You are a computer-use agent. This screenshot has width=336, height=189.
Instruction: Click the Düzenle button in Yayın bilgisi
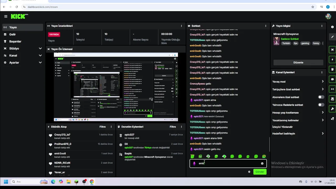[x=298, y=62]
